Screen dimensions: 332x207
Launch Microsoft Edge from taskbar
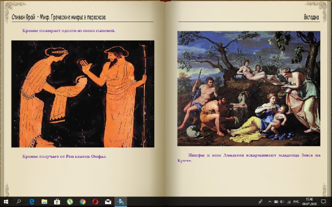click(32, 201)
